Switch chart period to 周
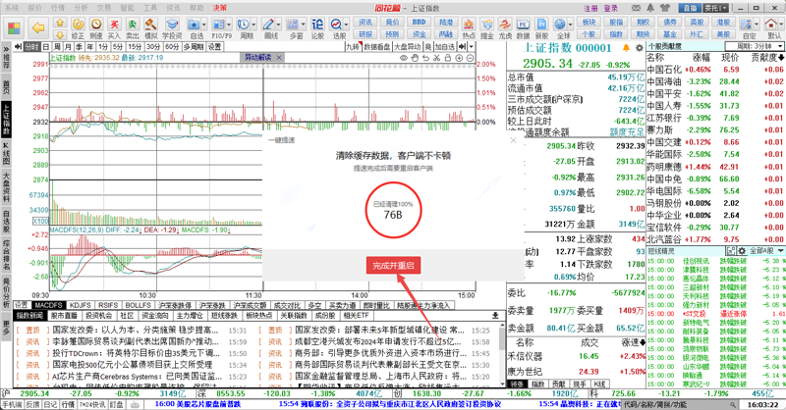Screen dimensions: 786x410 57,46
